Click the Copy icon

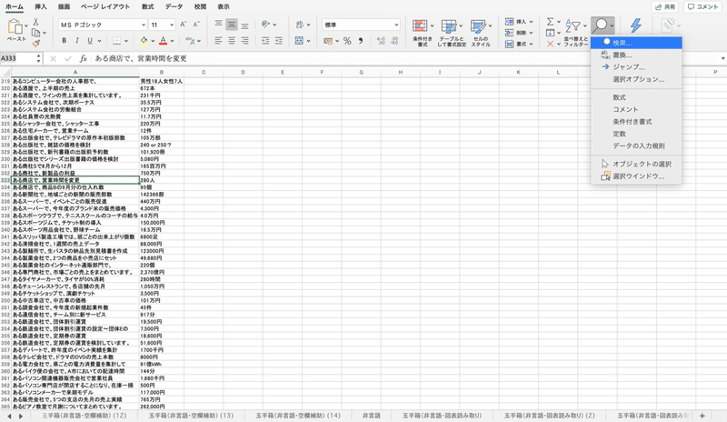click(x=35, y=33)
